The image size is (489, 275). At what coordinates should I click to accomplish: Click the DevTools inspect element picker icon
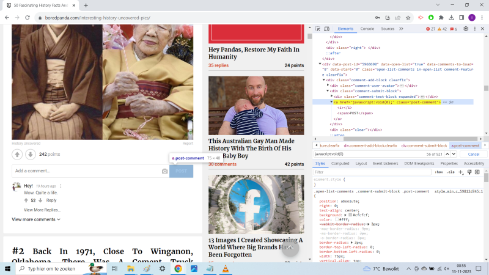318,29
